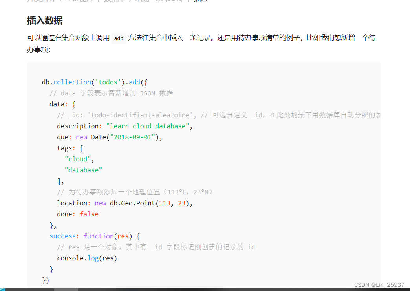The width and height of the screenshot is (410, 291).
Task: Select the "2018-09-01" date string
Action: click(133, 137)
